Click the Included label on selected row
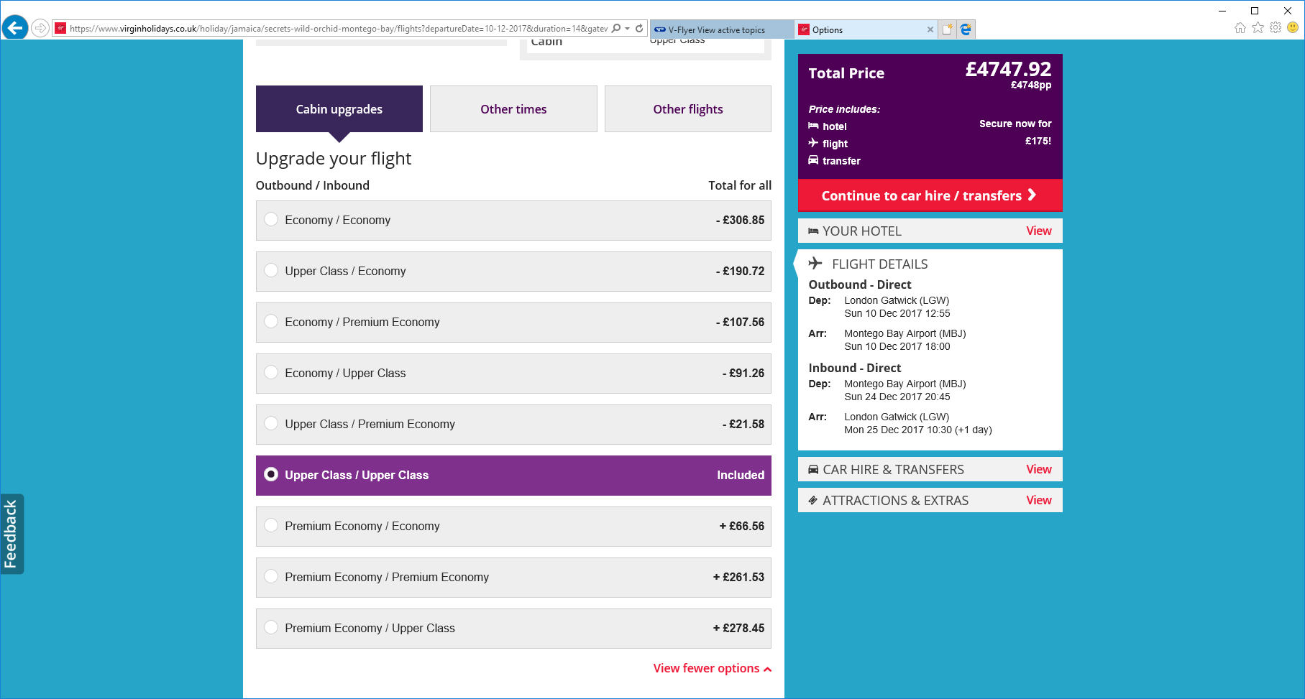The height and width of the screenshot is (699, 1305). tap(741, 476)
